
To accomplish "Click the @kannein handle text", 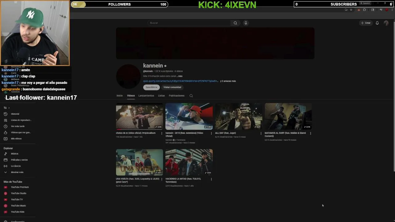I will tap(148, 71).
